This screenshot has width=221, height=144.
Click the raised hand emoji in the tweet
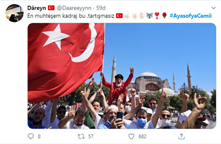pos(142,16)
